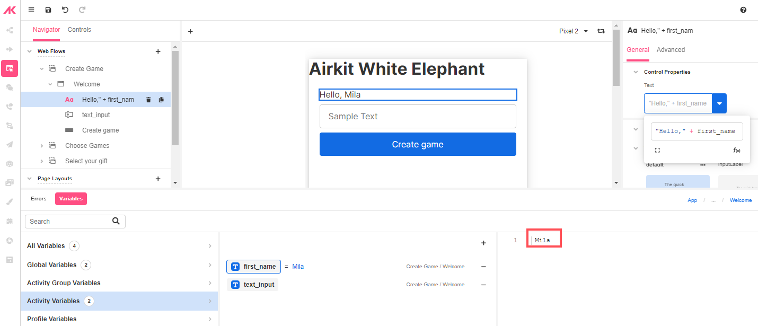Show Global Variables category

pos(119,265)
